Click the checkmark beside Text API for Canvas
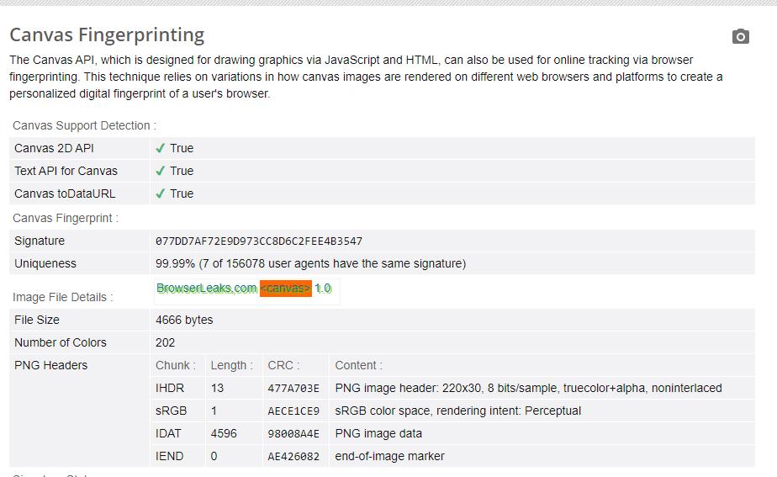Image resolution: width=777 pixels, height=477 pixels. tap(161, 171)
